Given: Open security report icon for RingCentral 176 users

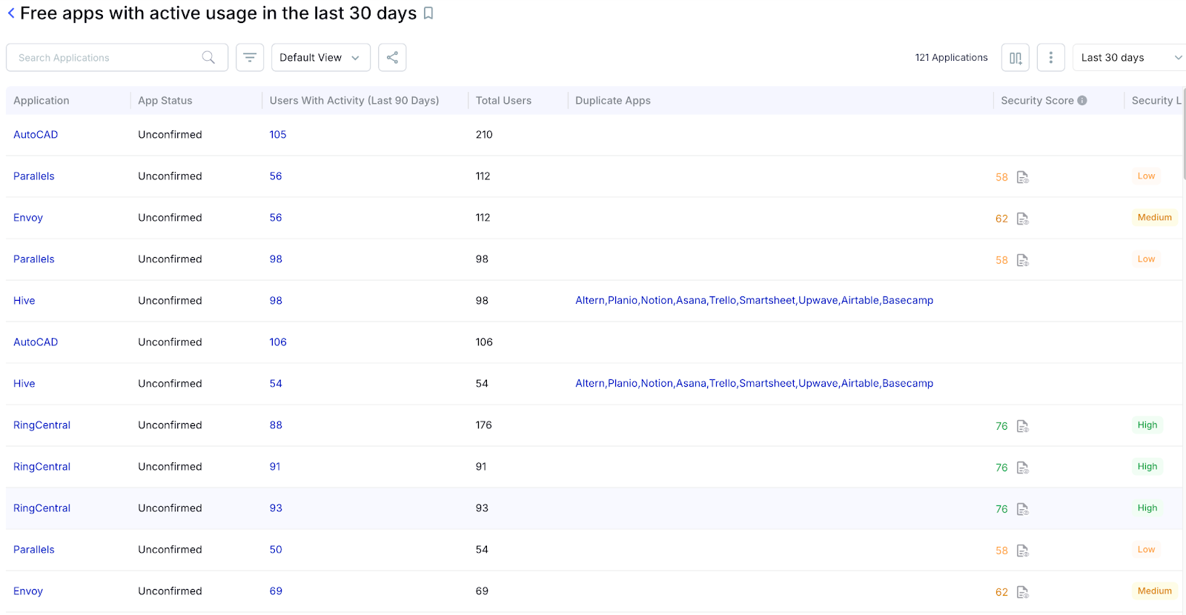Looking at the screenshot, I should pos(1023,426).
